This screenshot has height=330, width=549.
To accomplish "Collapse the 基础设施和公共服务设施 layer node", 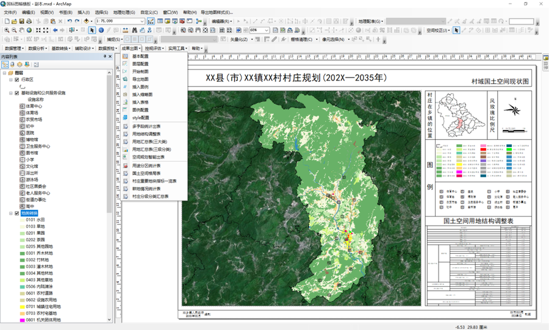I will 11,93.
